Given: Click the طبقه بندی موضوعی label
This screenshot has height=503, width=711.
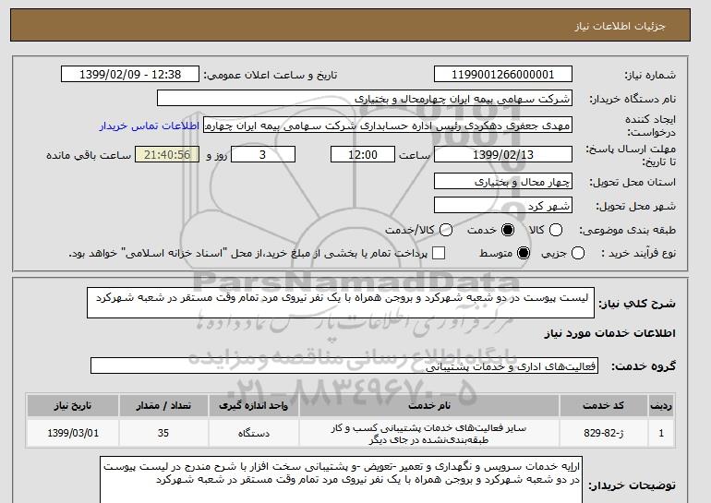Looking at the screenshot, I should coord(627,230).
